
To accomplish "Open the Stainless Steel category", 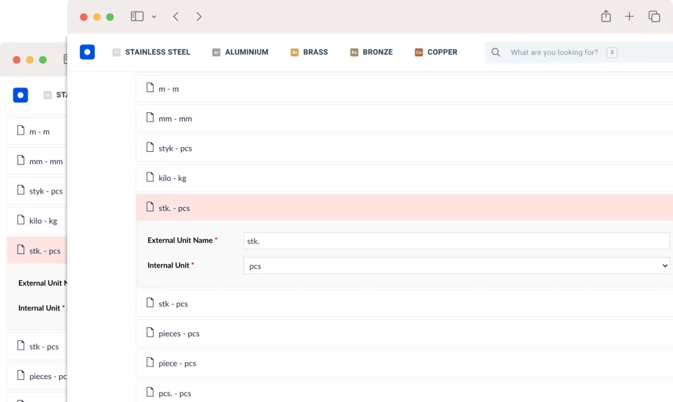I will click(151, 52).
